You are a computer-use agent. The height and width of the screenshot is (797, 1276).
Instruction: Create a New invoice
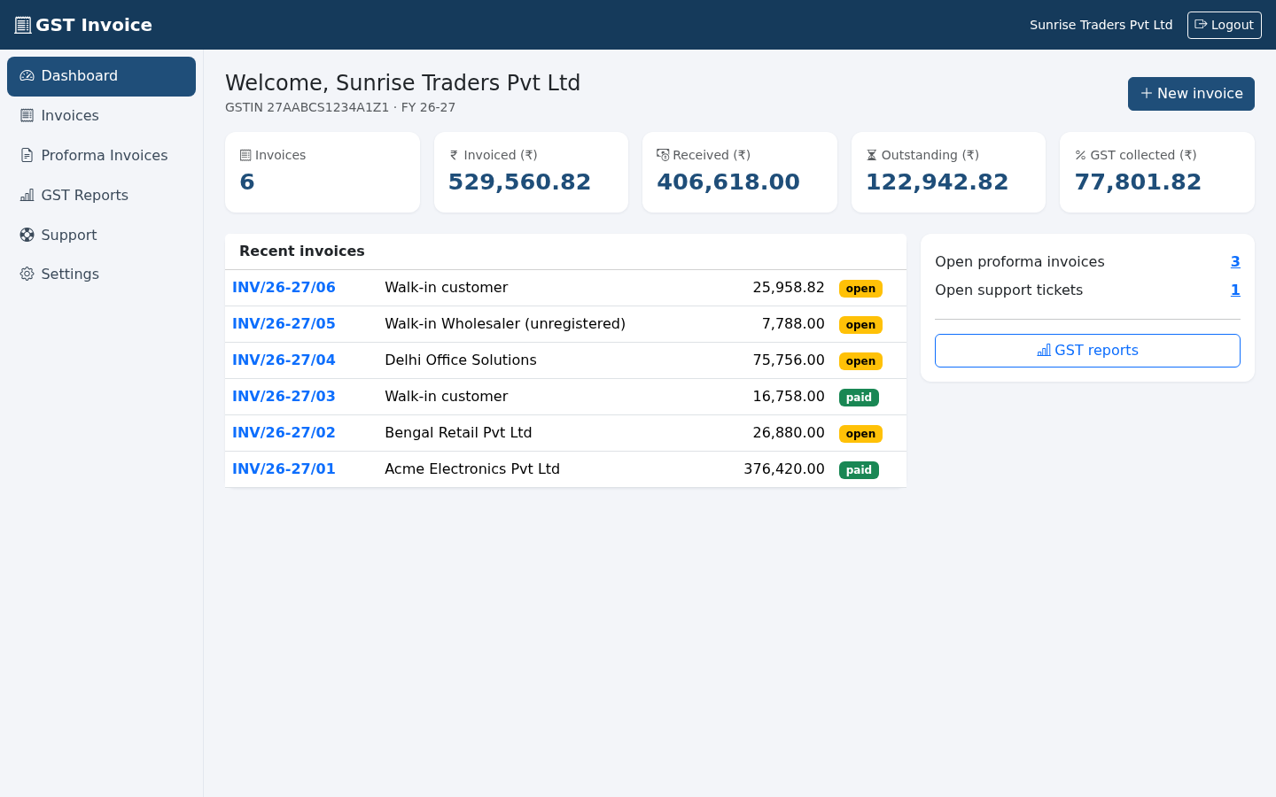[x=1191, y=94]
